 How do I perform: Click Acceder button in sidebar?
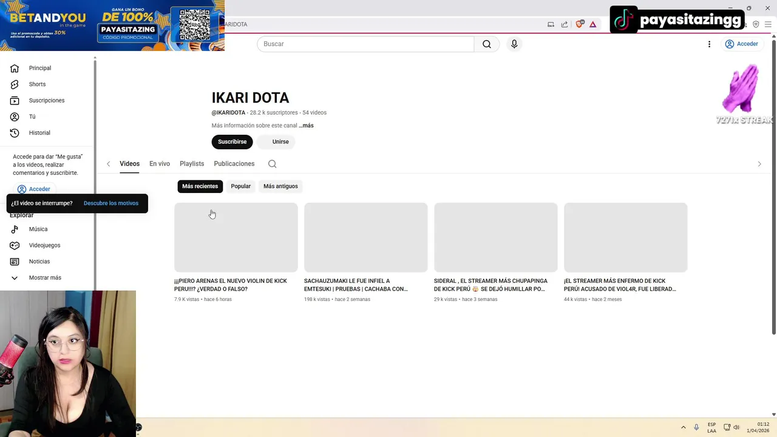34,189
